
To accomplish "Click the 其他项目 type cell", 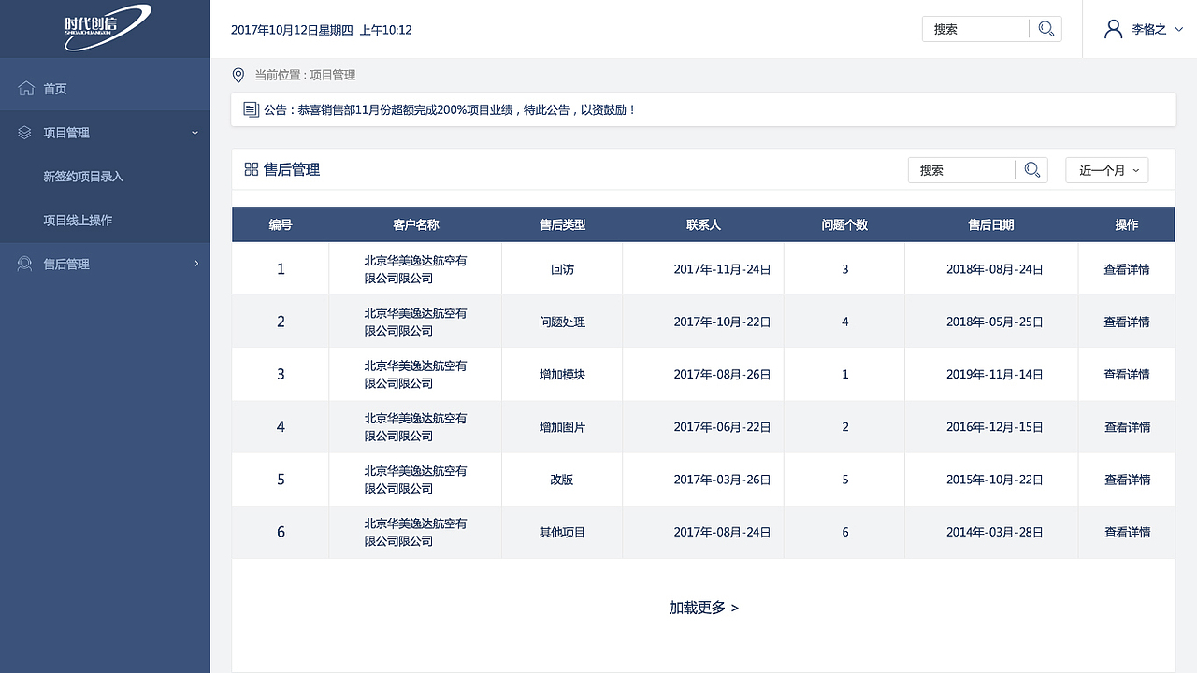I will 562,533.
